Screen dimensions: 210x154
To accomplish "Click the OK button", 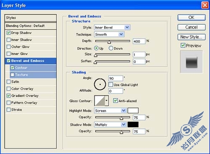I will coord(192,18).
